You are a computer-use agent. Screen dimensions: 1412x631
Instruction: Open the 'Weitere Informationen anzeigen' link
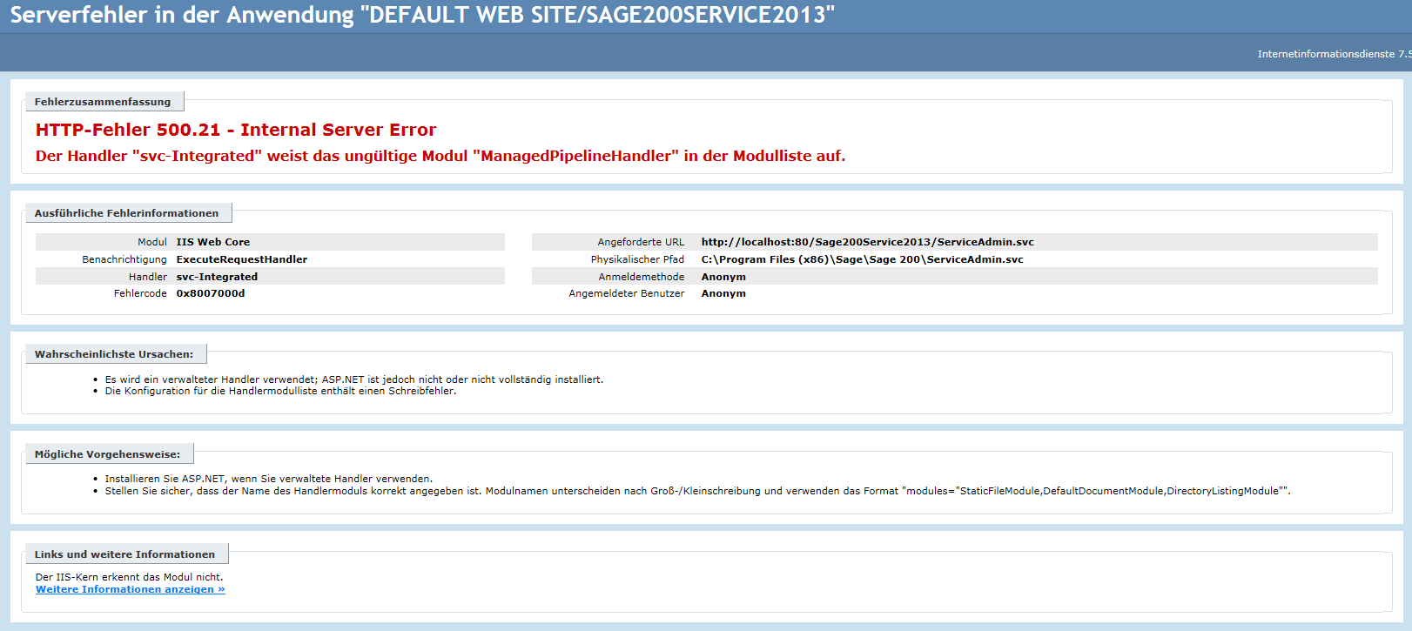(130, 589)
